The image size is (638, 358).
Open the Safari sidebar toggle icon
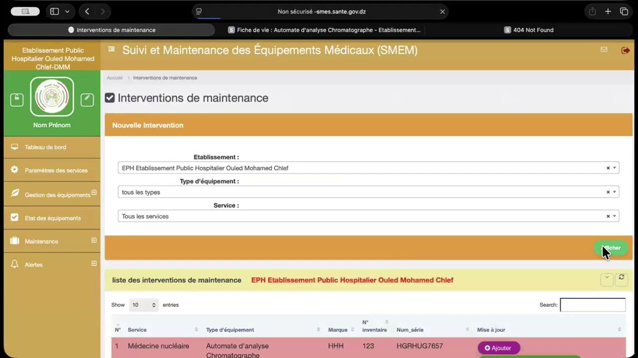[54, 11]
